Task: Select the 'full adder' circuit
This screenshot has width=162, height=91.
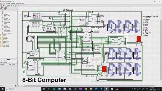Action: [x=6, y=18]
